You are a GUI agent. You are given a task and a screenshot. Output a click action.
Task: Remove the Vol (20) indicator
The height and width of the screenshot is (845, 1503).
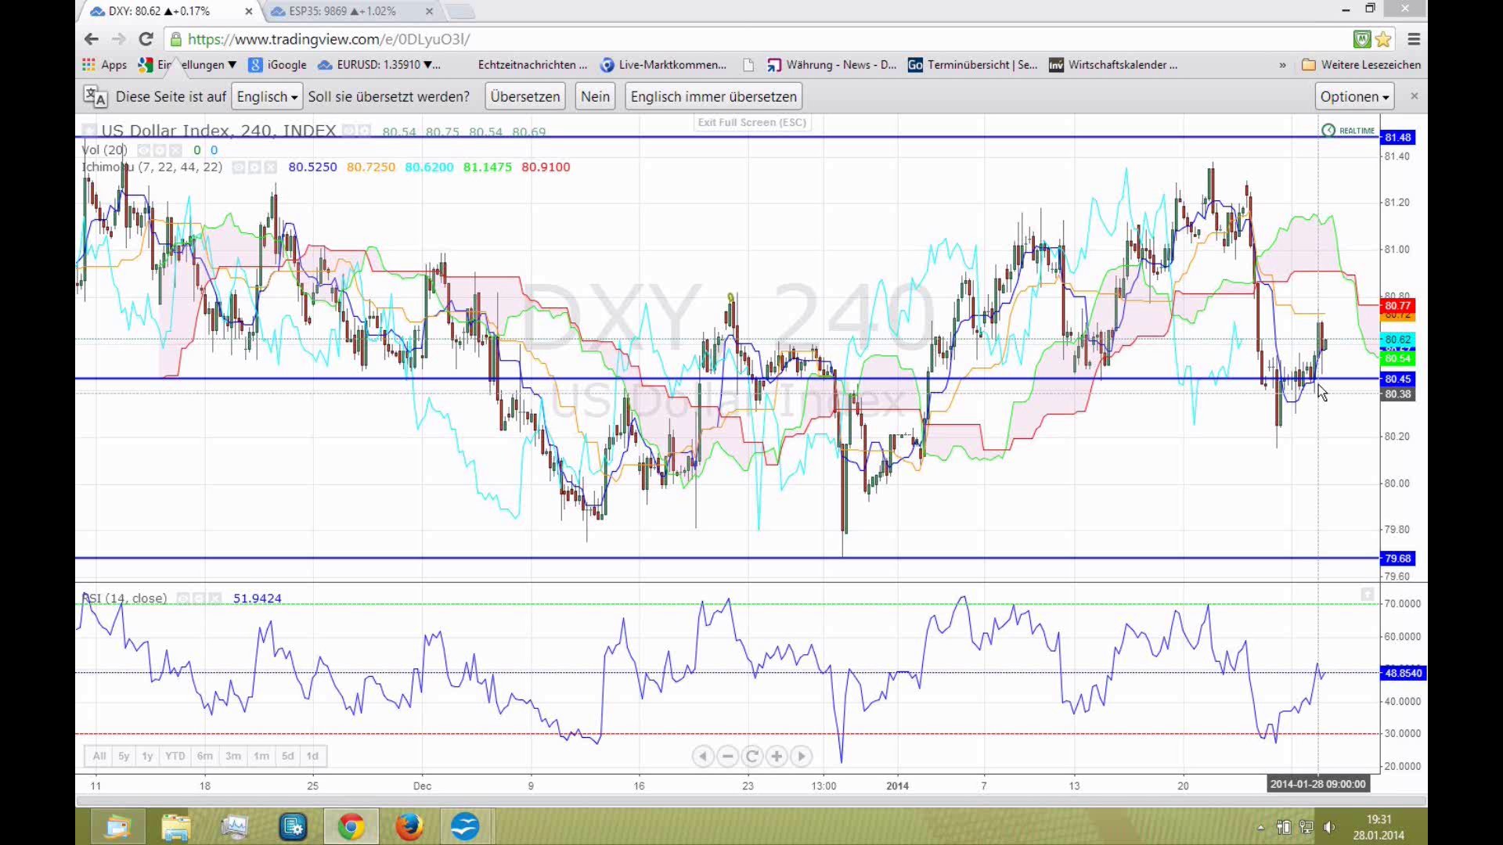point(175,150)
